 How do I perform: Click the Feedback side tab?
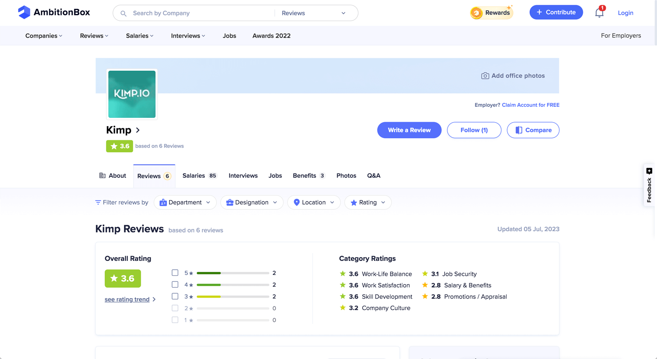coord(649,185)
